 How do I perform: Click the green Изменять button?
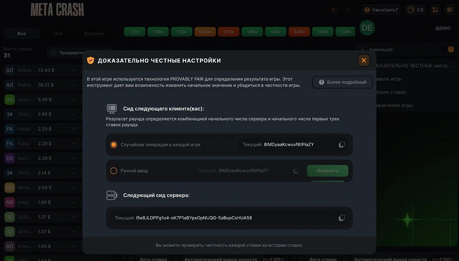coord(327,171)
